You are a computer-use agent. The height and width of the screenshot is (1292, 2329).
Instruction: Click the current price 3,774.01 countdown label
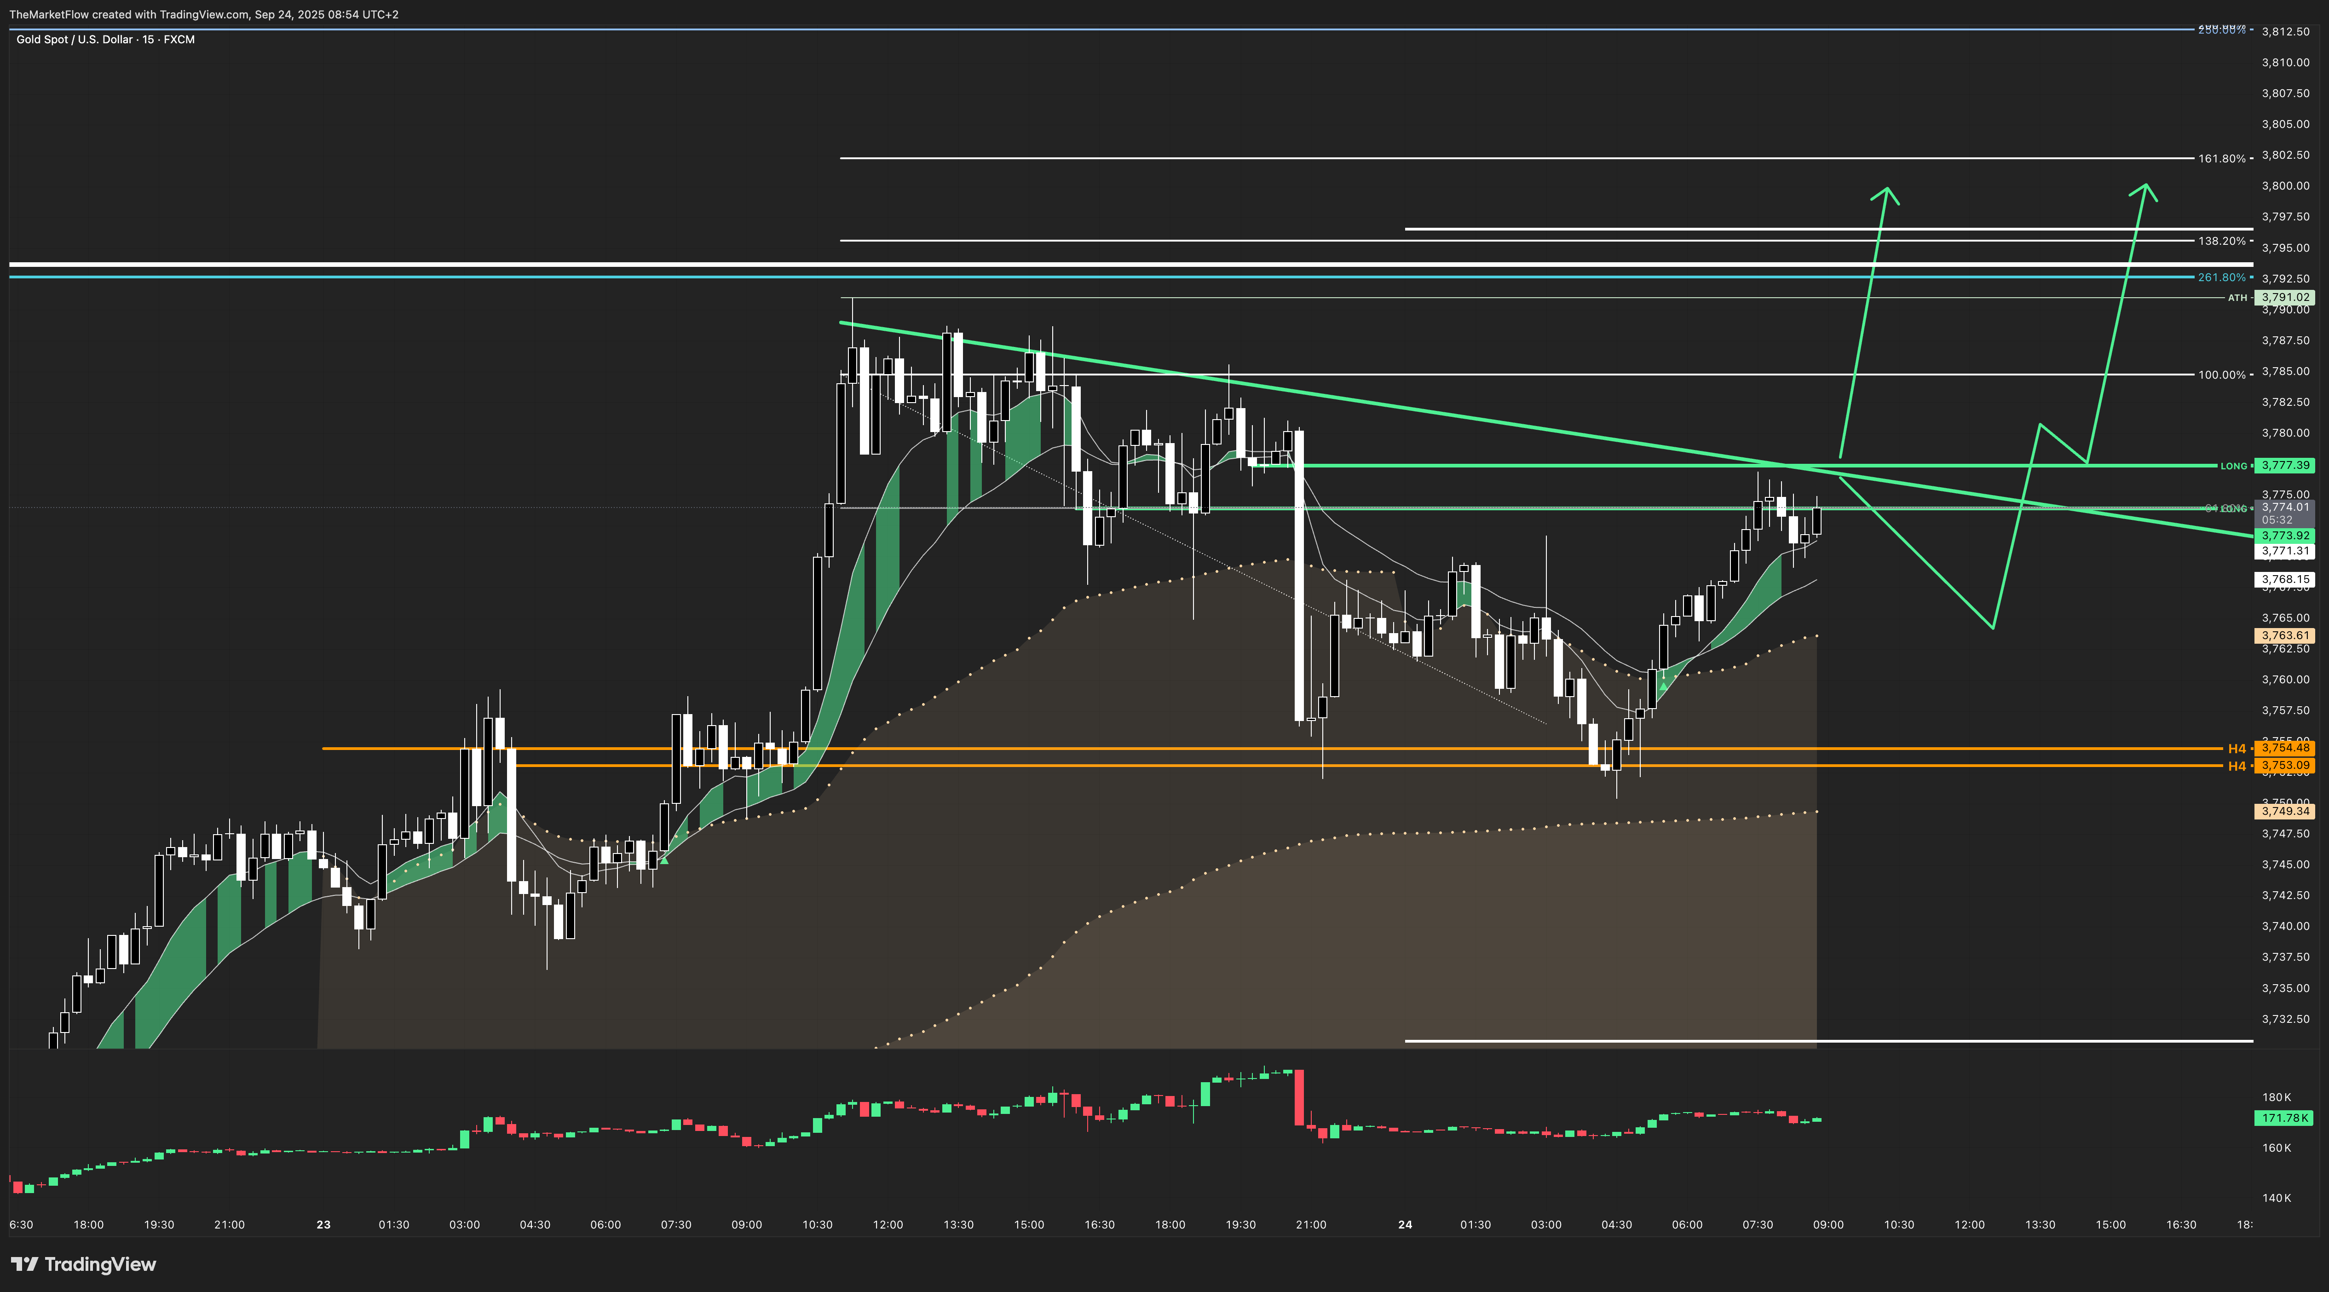pyautogui.click(x=2285, y=513)
